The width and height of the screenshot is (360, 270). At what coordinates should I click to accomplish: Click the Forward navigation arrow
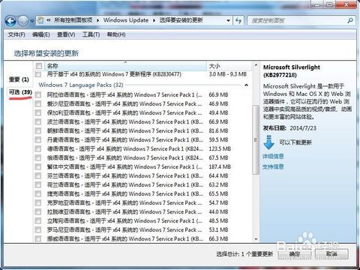[x=23, y=20]
